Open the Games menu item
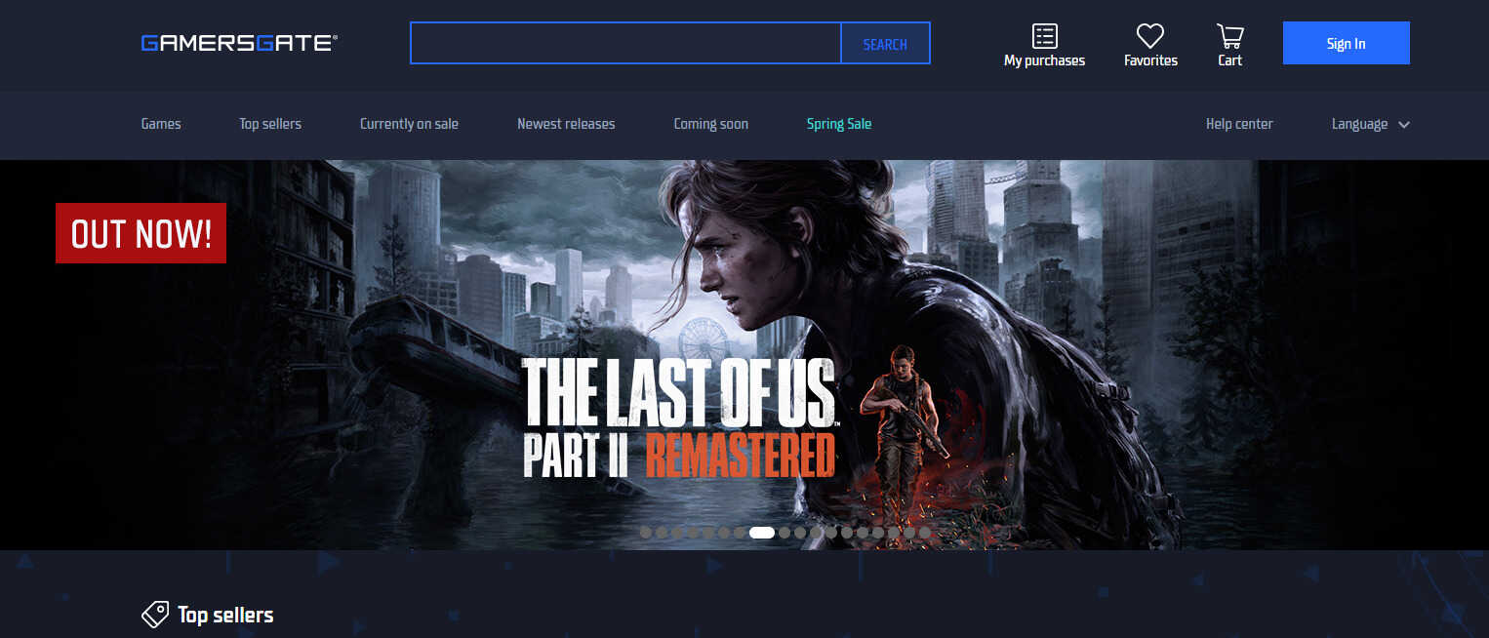The width and height of the screenshot is (1489, 638). click(x=161, y=124)
